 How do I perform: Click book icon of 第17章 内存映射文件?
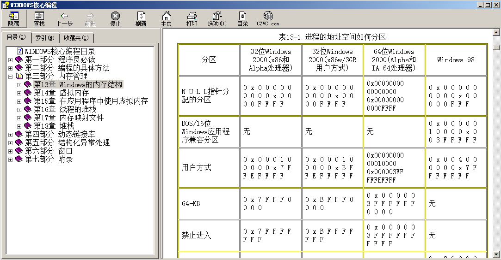28,118
